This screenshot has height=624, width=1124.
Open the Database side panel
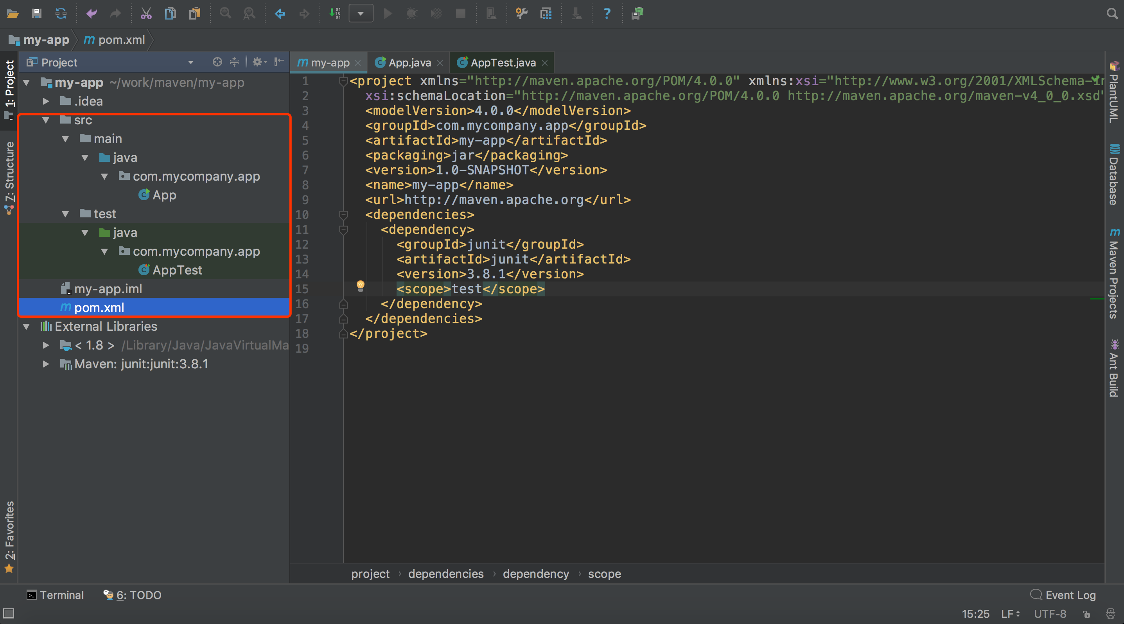pos(1114,174)
